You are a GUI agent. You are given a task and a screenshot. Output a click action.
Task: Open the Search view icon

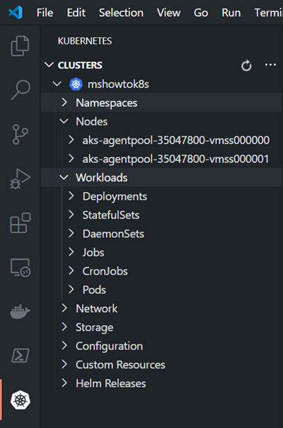tap(21, 90)
